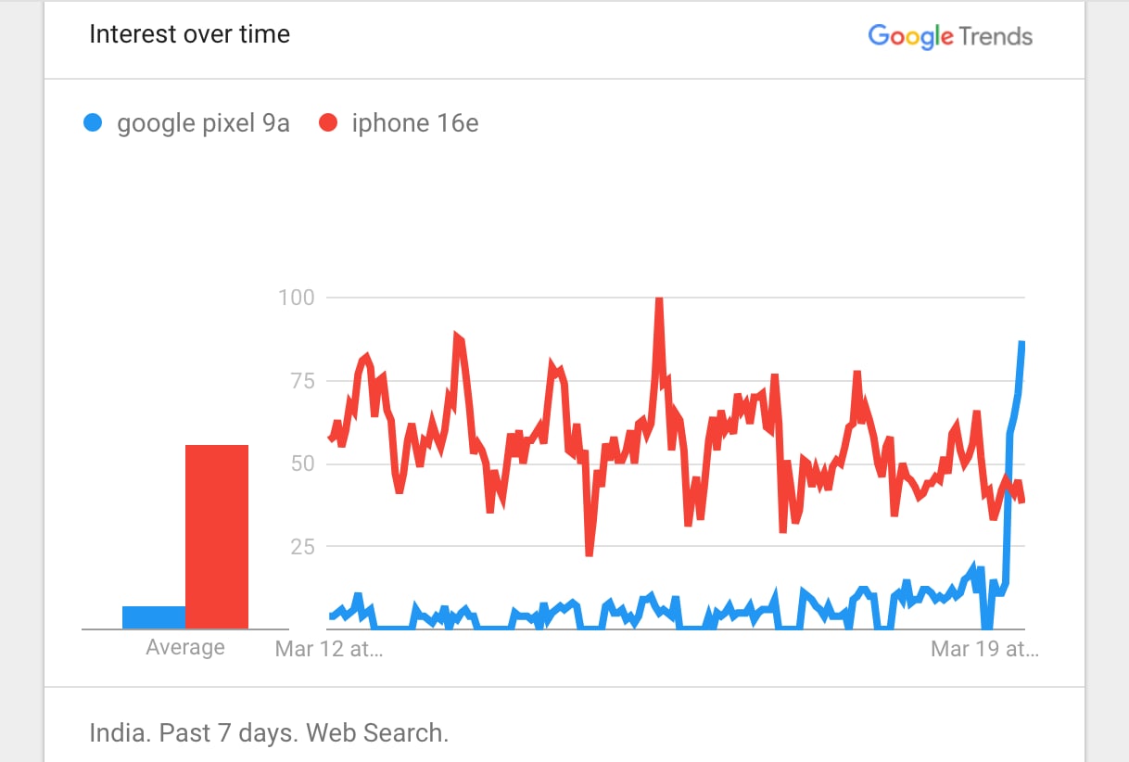The image size is (1129, 762).
Task: Click the word Trends in the logo
Action: 996,36
